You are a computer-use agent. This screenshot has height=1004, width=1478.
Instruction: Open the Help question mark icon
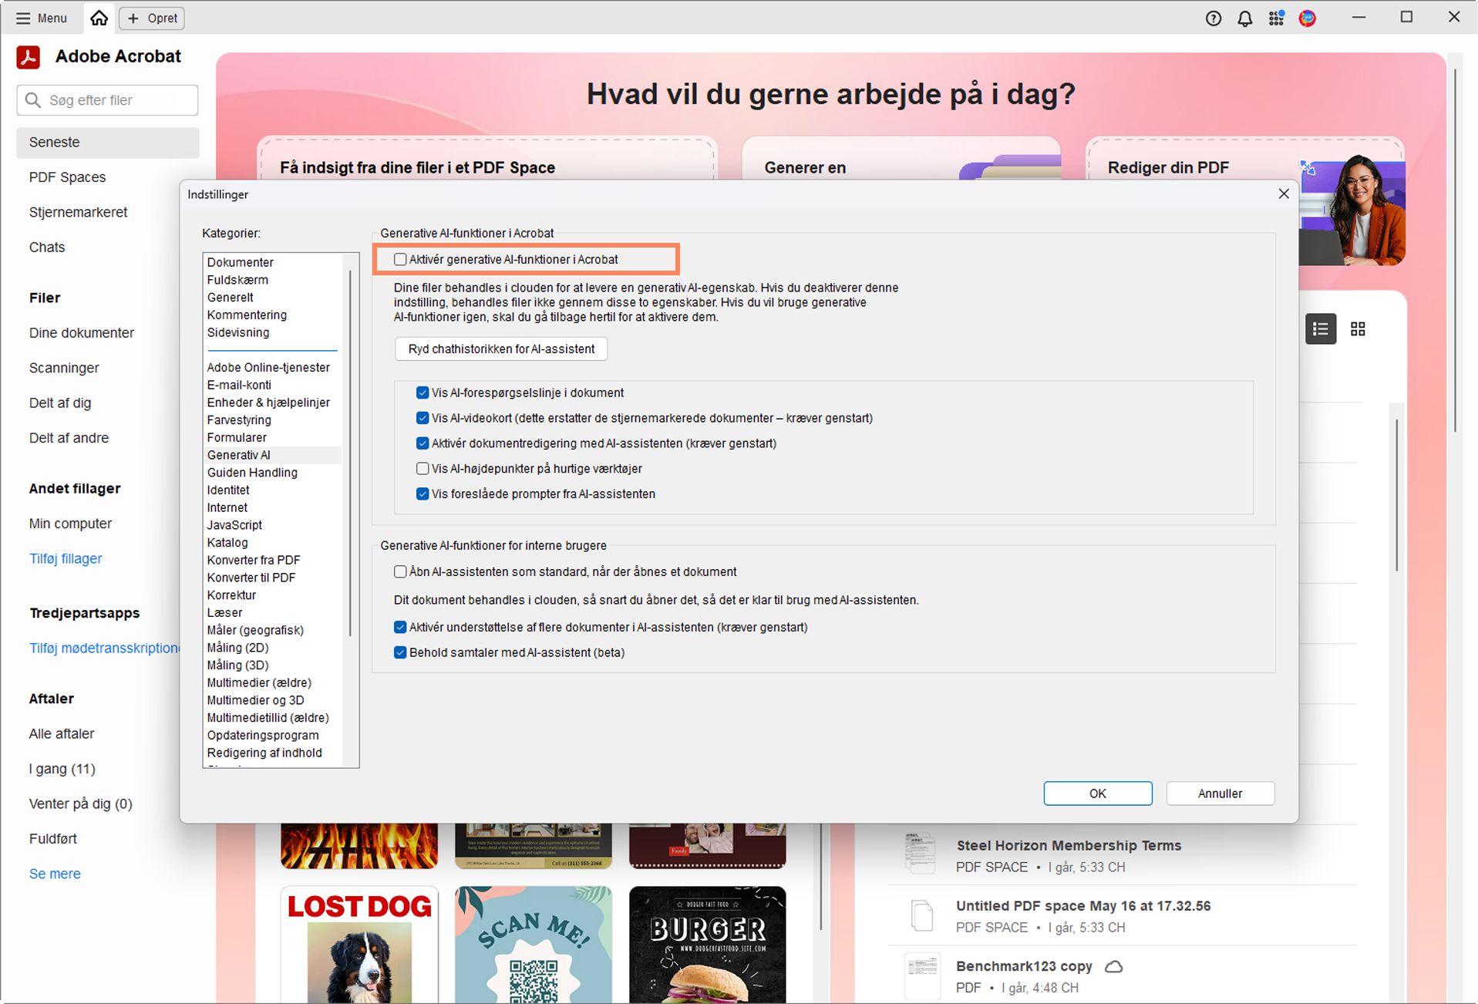(1214, 19)
